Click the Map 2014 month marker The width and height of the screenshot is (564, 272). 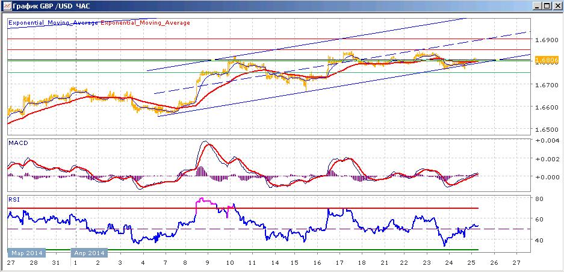26,253
